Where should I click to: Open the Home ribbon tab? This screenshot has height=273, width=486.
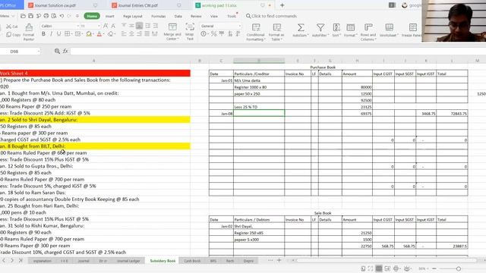92,16
